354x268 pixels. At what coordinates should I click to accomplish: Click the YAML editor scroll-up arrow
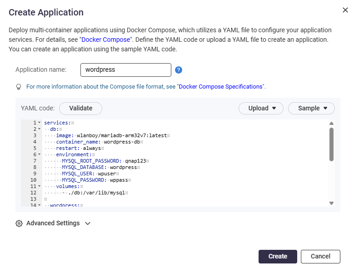331,123
